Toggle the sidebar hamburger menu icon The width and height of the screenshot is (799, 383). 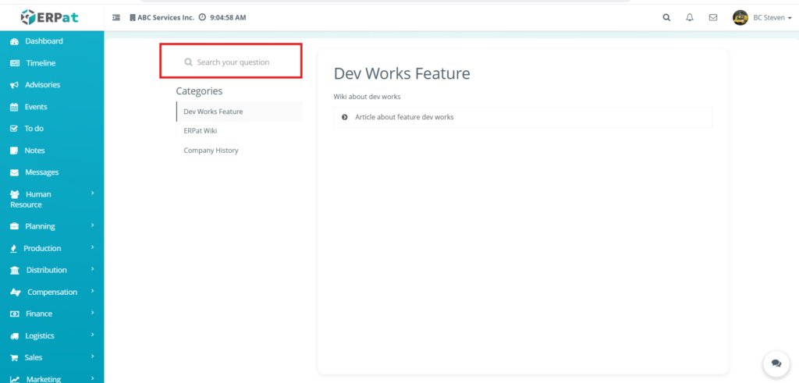click(116, 17)
